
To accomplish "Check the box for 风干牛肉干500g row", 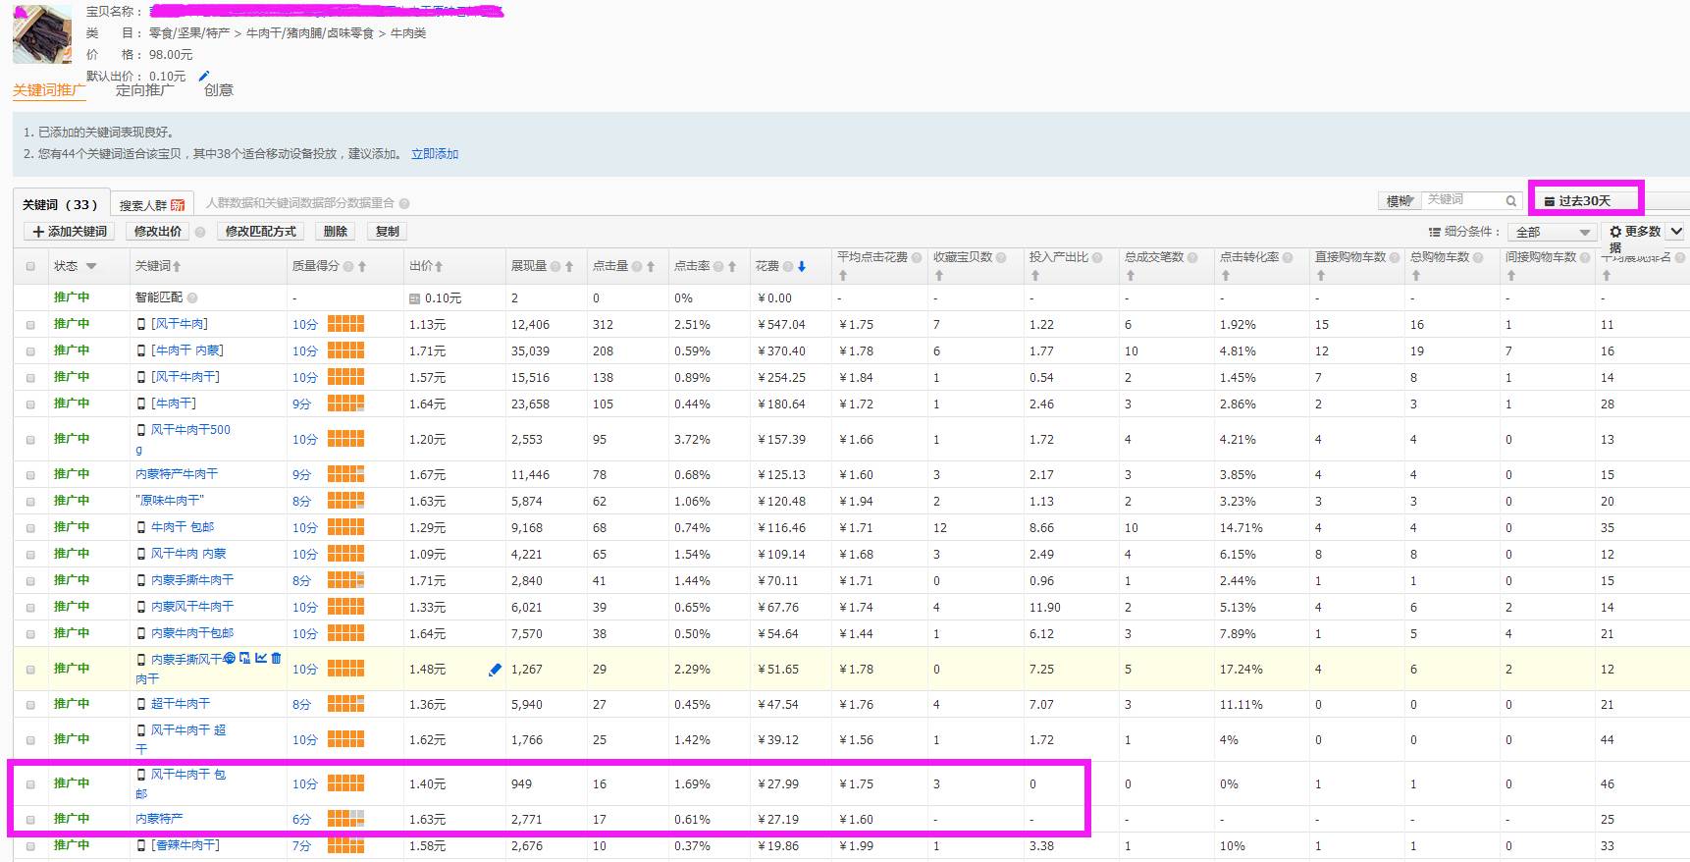I will pyautogui.click(x=30, y=440).
